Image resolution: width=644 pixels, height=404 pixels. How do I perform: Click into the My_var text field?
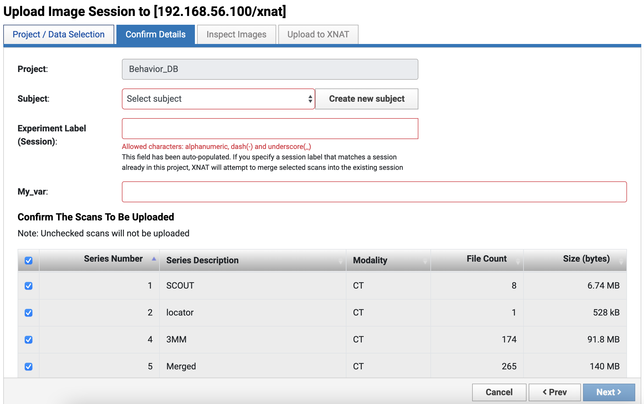tap(374, 192)
